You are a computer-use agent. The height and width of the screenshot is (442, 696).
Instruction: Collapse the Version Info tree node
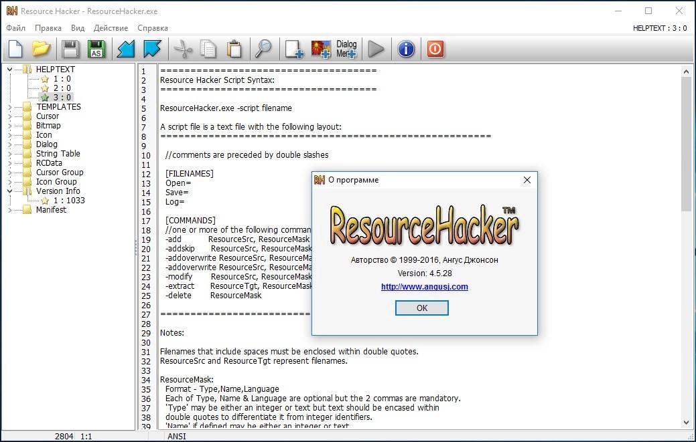click(10, 191)
